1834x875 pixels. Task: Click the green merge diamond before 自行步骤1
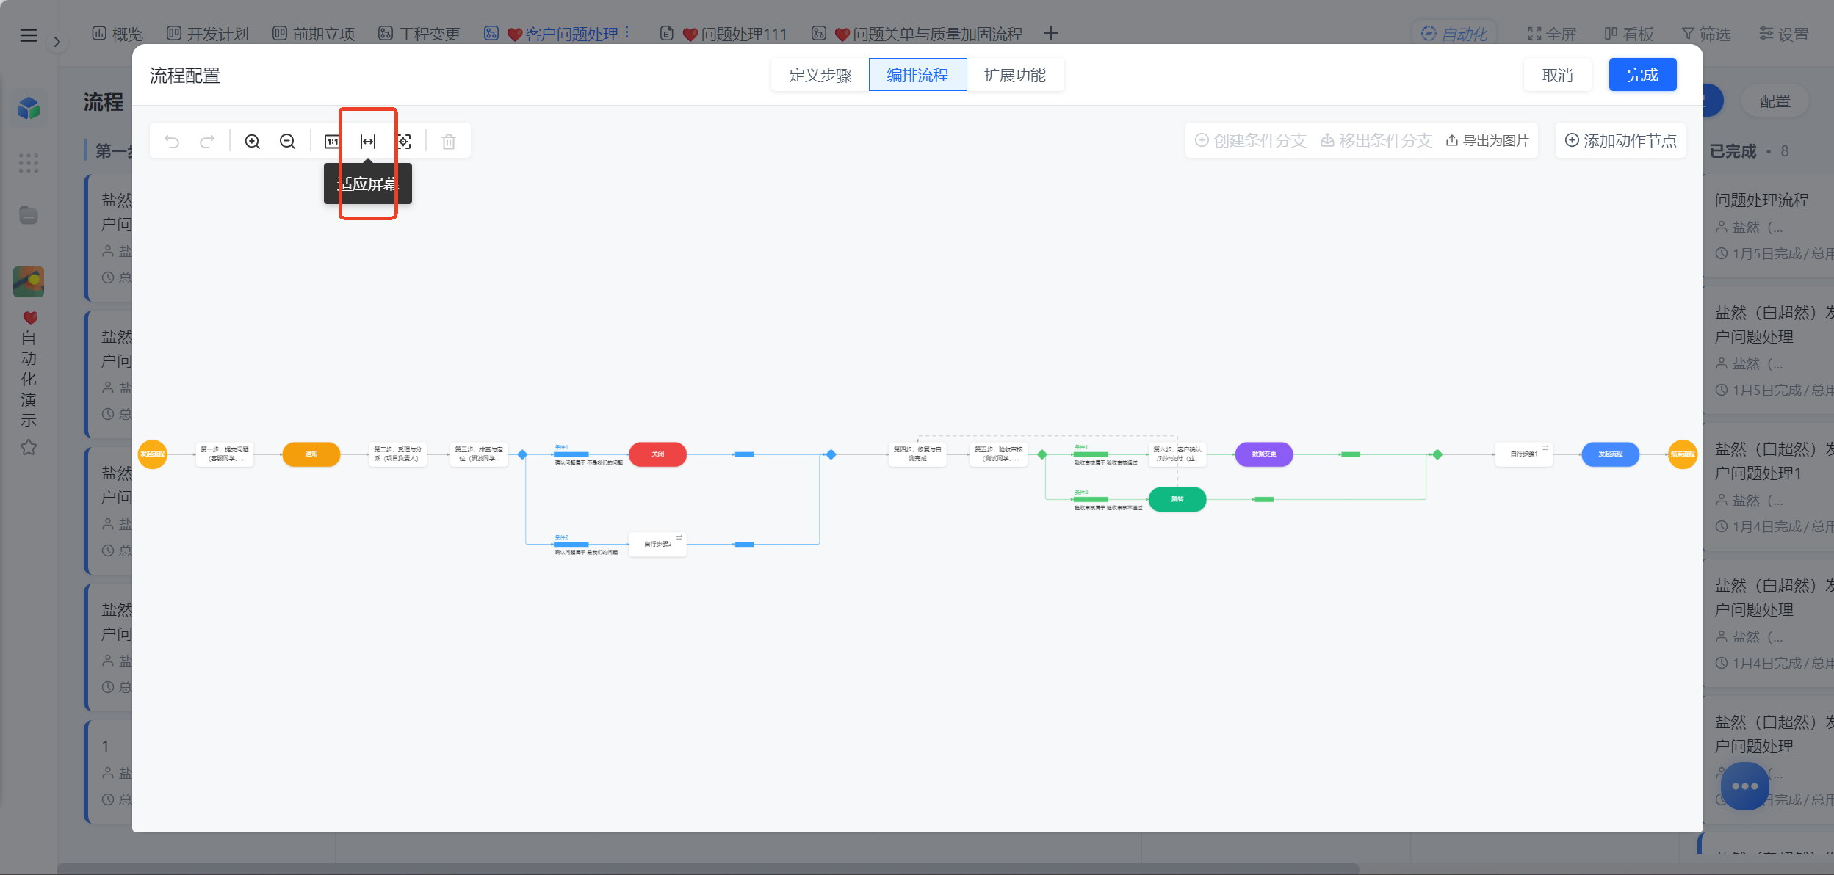click(1437, 454)
